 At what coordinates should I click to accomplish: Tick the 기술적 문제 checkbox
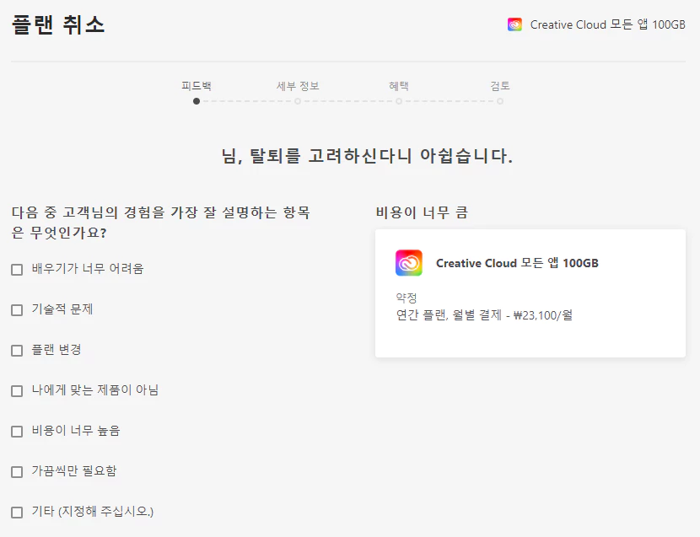click(x=17, y=310)
